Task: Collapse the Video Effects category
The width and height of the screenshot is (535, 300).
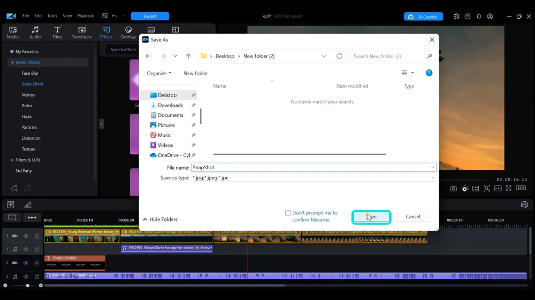Action: pyautogui.click(x=12, y=62)
